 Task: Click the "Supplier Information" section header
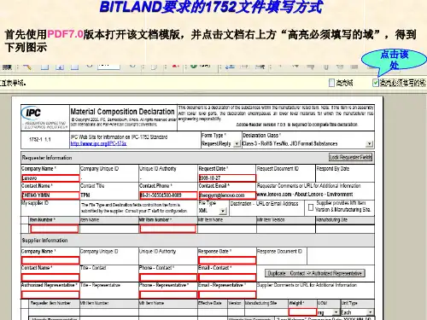[44, 241]
